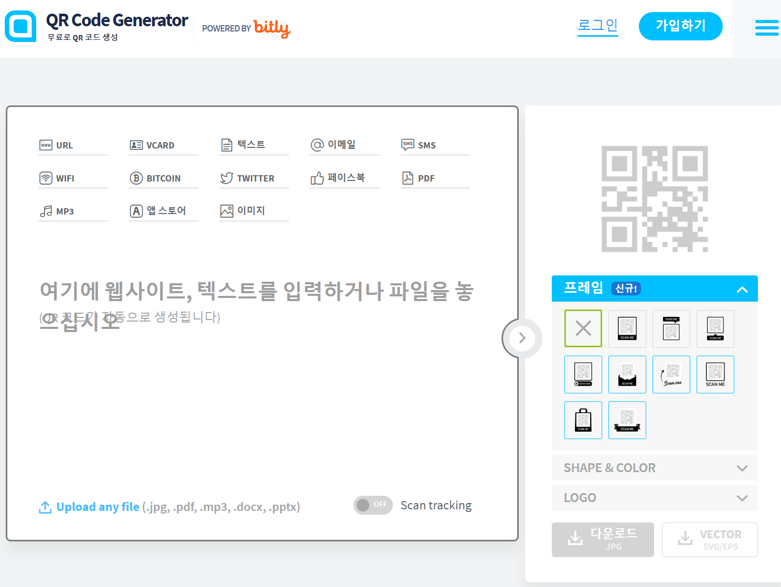Choose the shopping bag frame style

pos(583,420)
